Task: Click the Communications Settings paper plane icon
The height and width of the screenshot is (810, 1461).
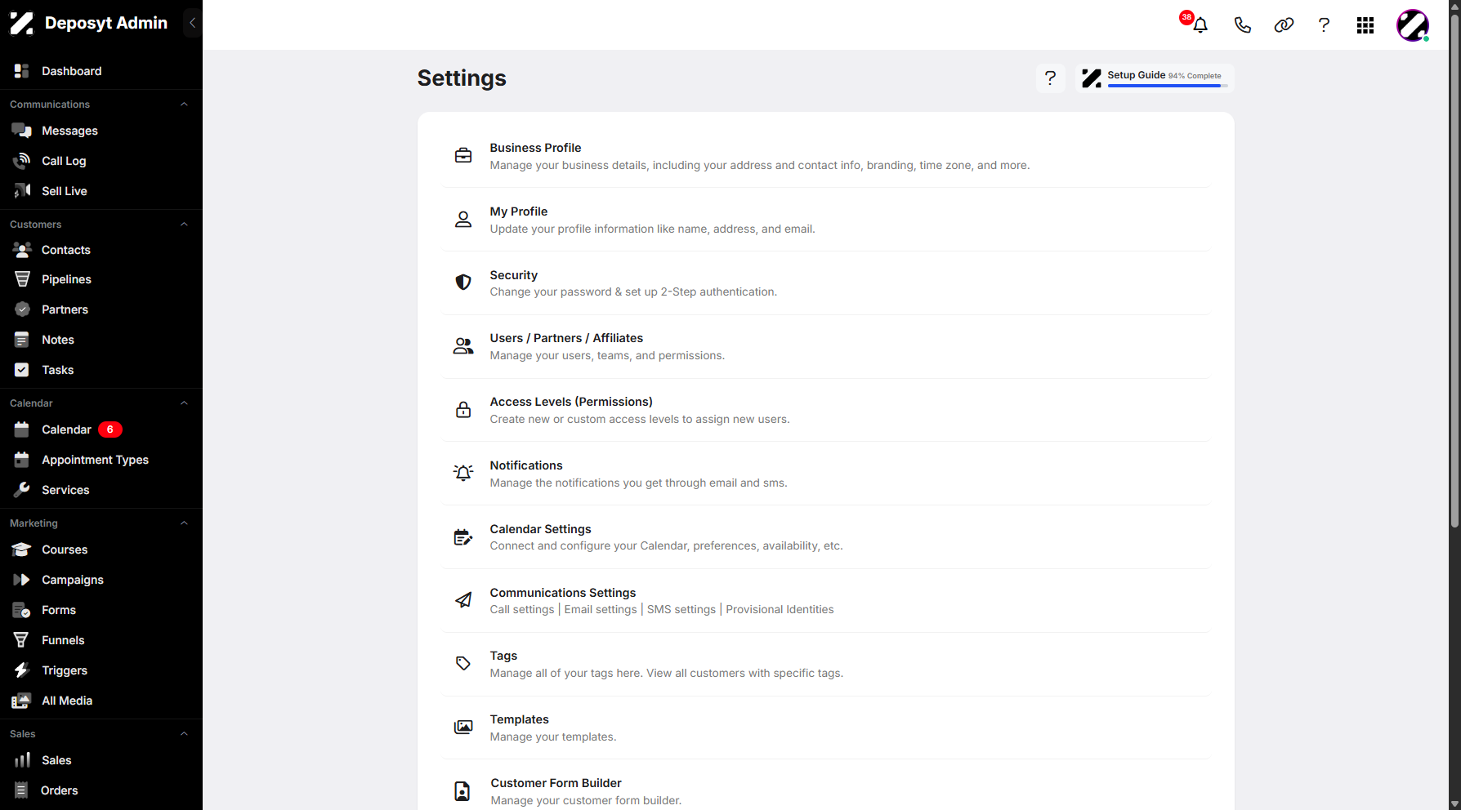Action: (x=463, y=600)
